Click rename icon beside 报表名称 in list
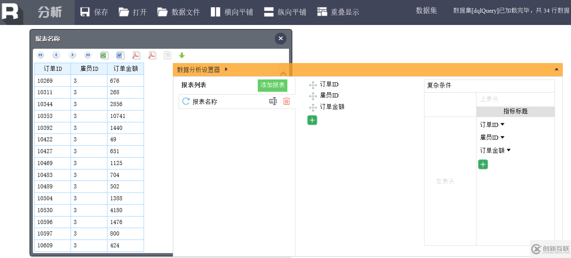 273,101
